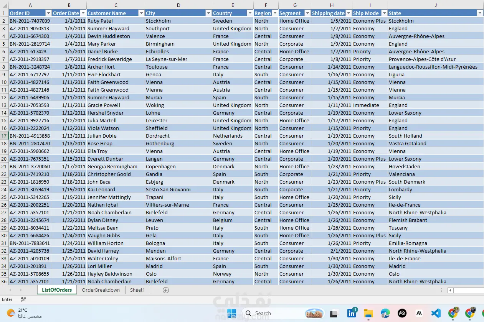The image size is (484, 322).
Task: Open the Order Date filter dropdown
Action: coord(83,13)
